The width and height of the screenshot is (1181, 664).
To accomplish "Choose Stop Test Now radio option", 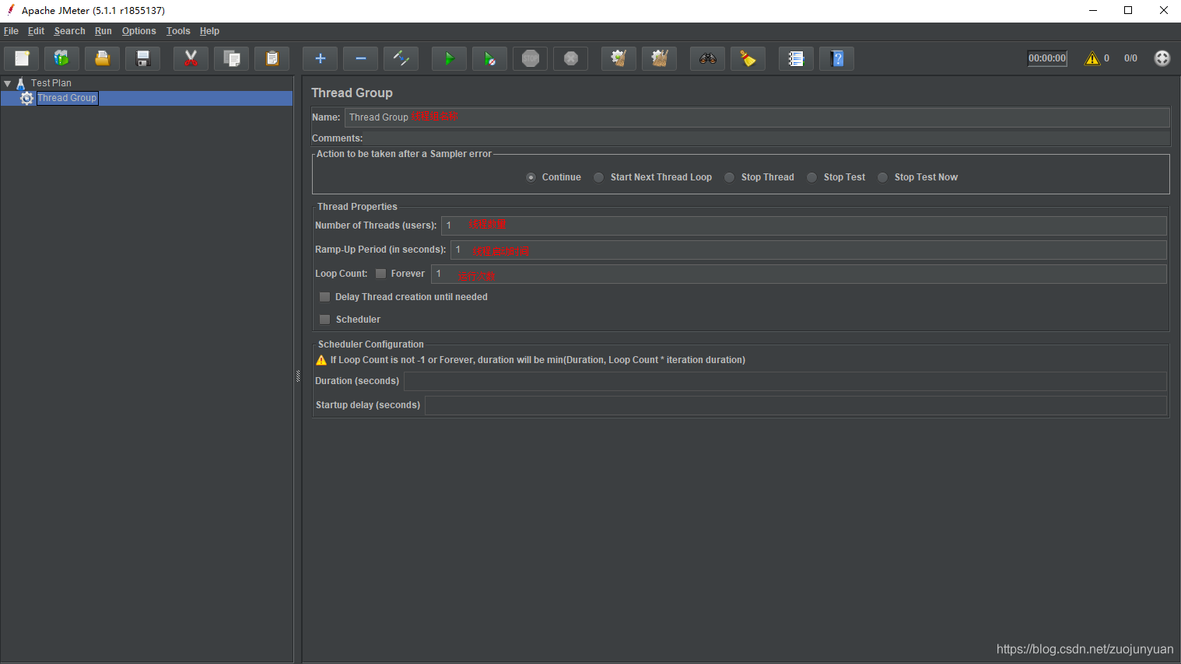I will 882,177.
